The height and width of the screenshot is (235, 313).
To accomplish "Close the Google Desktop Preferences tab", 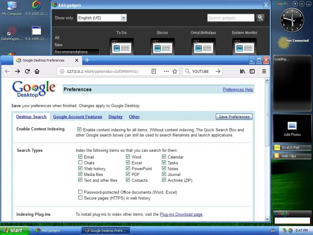I will pyautogui.click(x=77, y=60).
